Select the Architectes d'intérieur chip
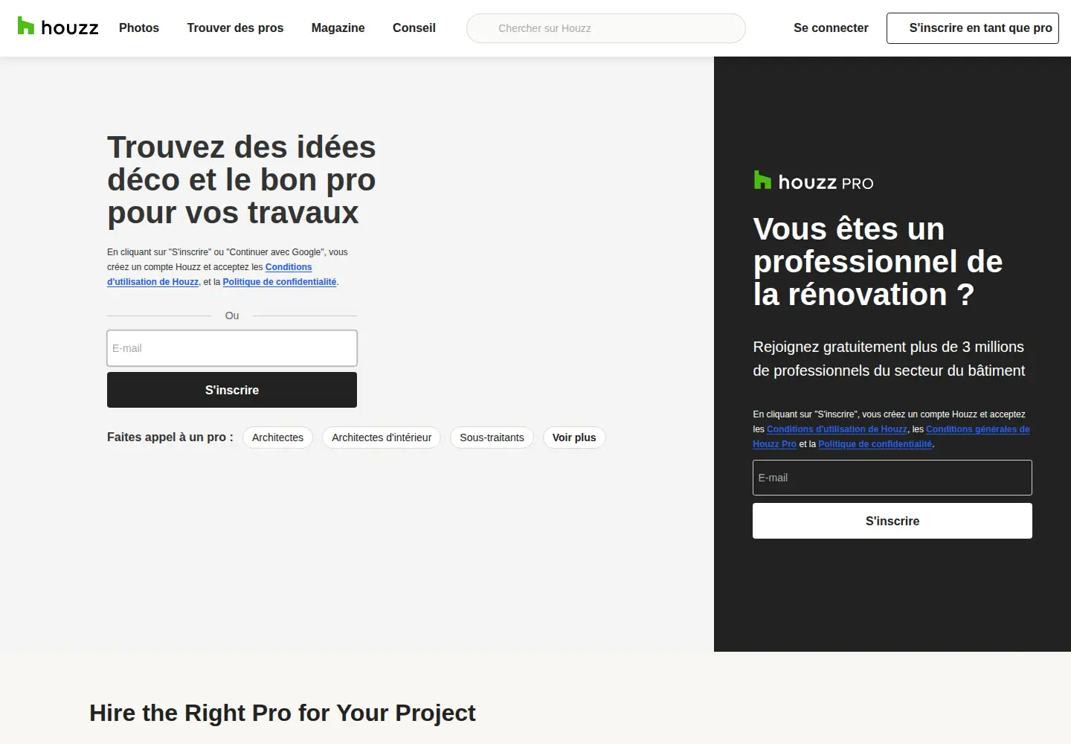This screenshot has width=1071, height=744. (x=382, y=437)
